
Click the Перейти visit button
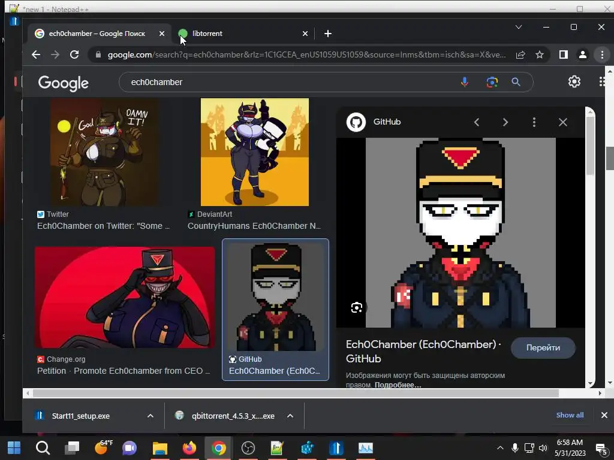[543, 348]
